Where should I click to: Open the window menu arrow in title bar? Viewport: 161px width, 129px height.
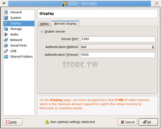click(4, 3)
